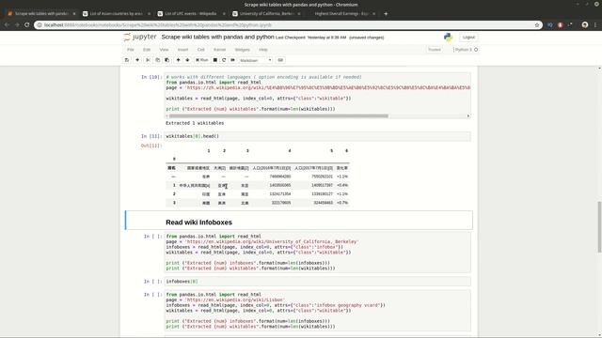602x338 pixels.
Task: Click the Jupyter logo
Action: pos(140,37)
